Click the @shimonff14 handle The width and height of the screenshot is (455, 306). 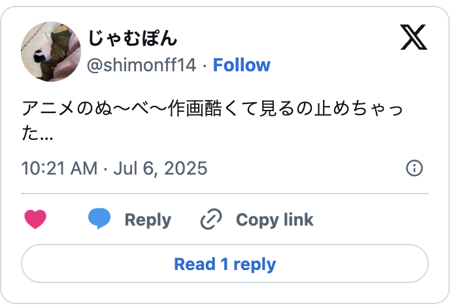(x=141, y=65)
